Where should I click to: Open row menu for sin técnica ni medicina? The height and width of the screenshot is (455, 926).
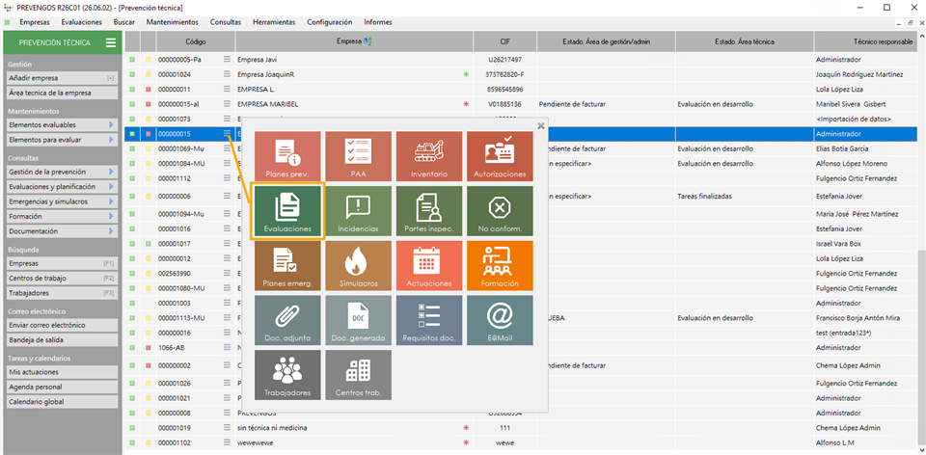tap(227, 427)
